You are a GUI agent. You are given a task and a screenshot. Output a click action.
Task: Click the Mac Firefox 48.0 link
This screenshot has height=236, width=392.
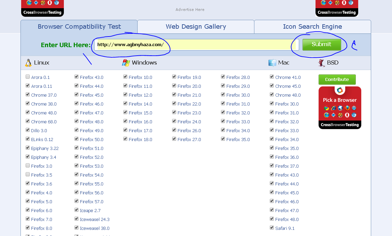click(x=287, y=220)
